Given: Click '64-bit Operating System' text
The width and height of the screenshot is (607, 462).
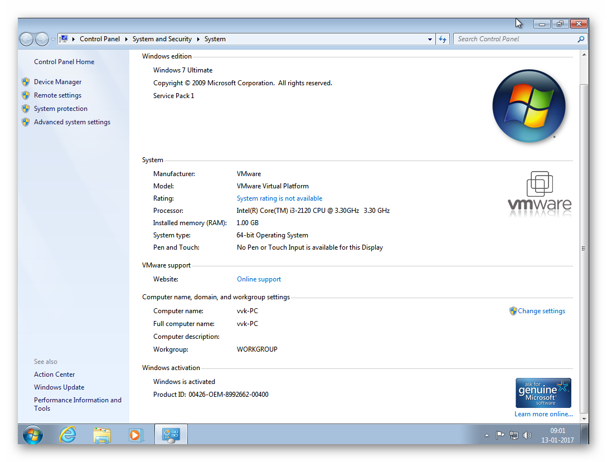Looking at the screenshot, I should coord(272,235).
